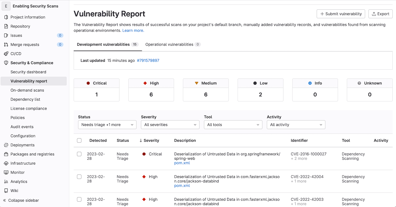396x207 pixels.
Task: Toggle the select-all checkbox in table header
Action: pos(79,140)
